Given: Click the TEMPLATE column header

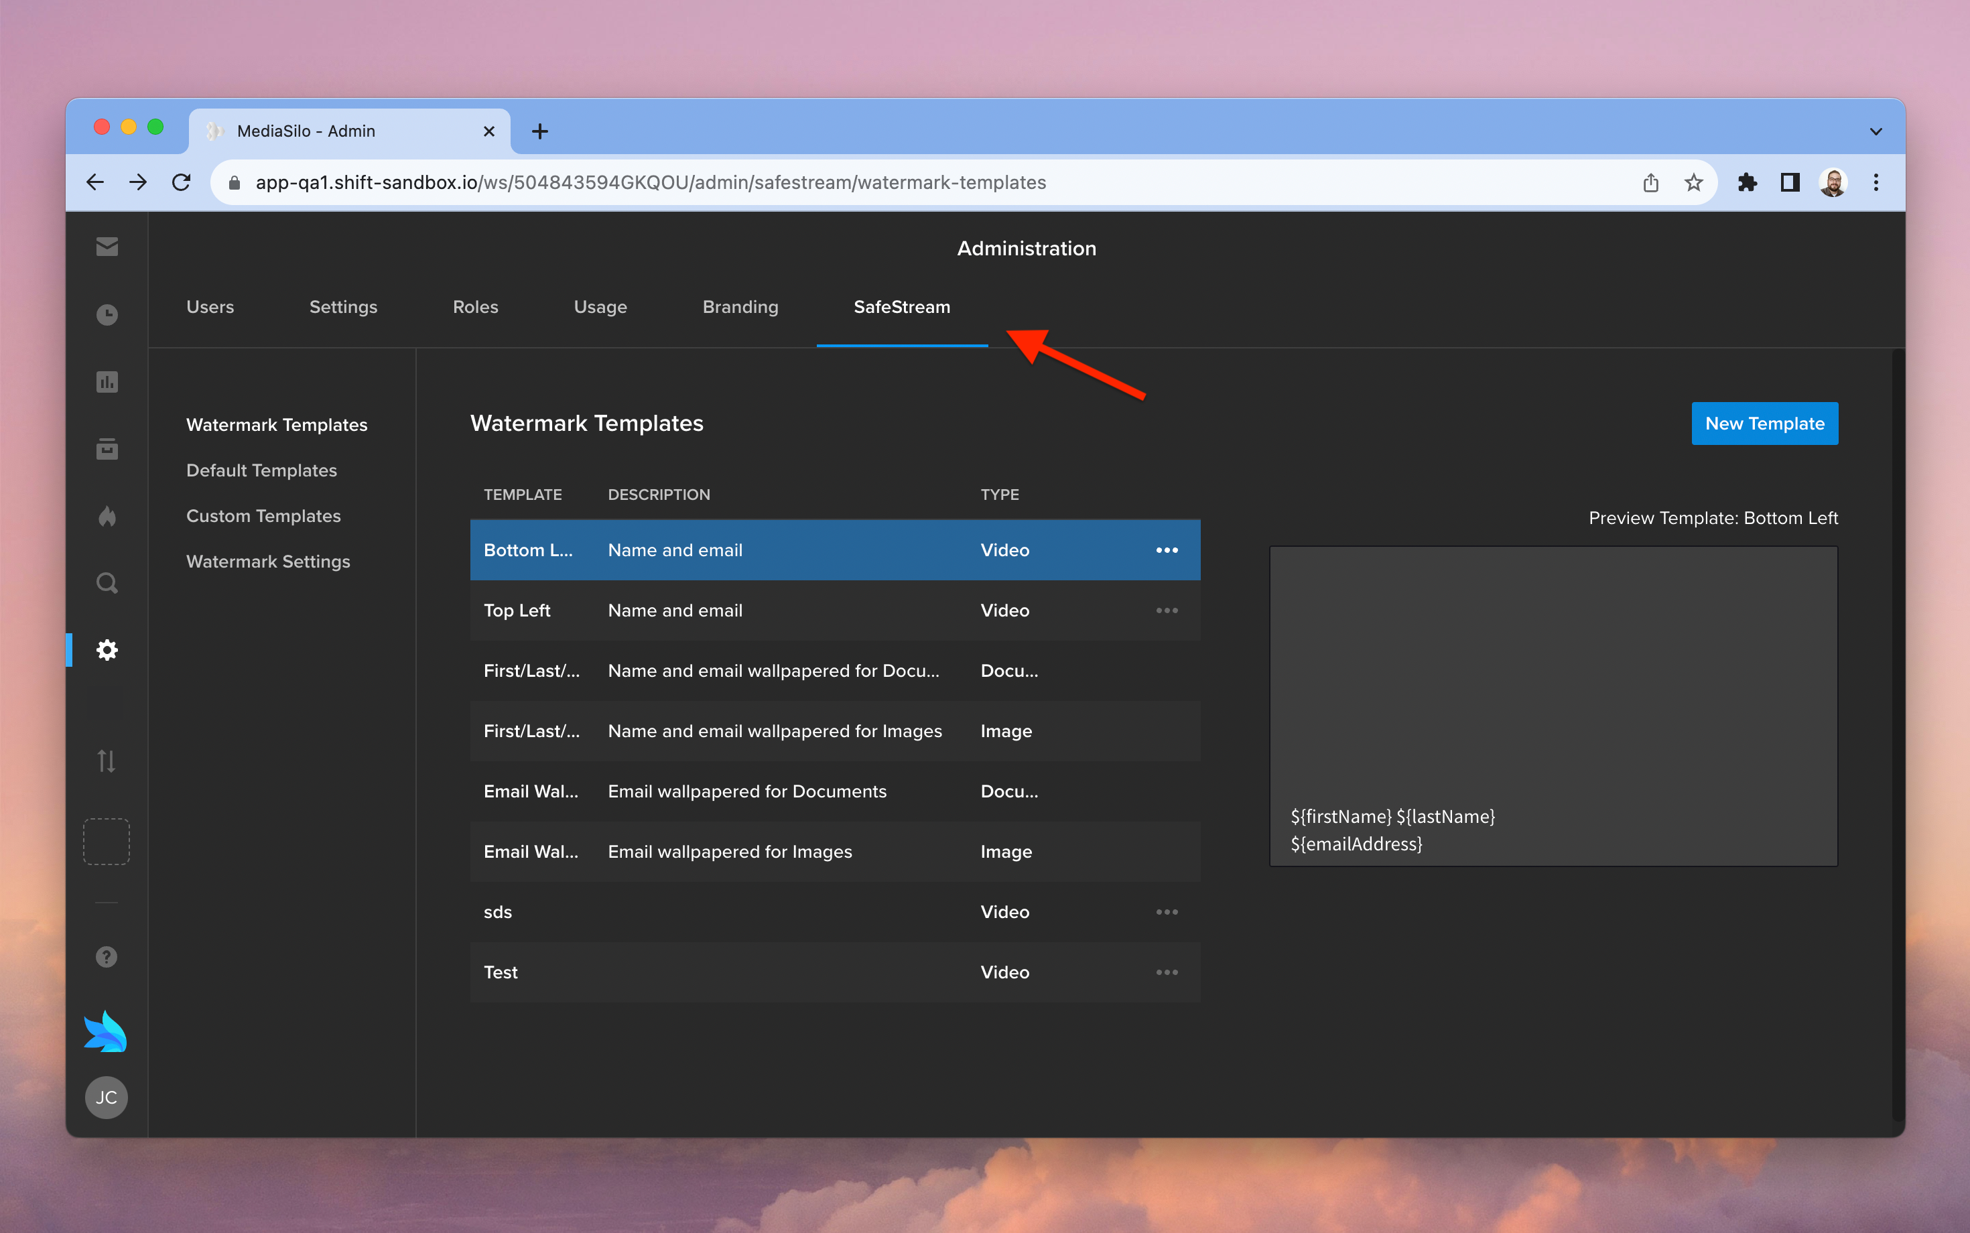Looking at the screenshot, I should (x=523, y=495).
